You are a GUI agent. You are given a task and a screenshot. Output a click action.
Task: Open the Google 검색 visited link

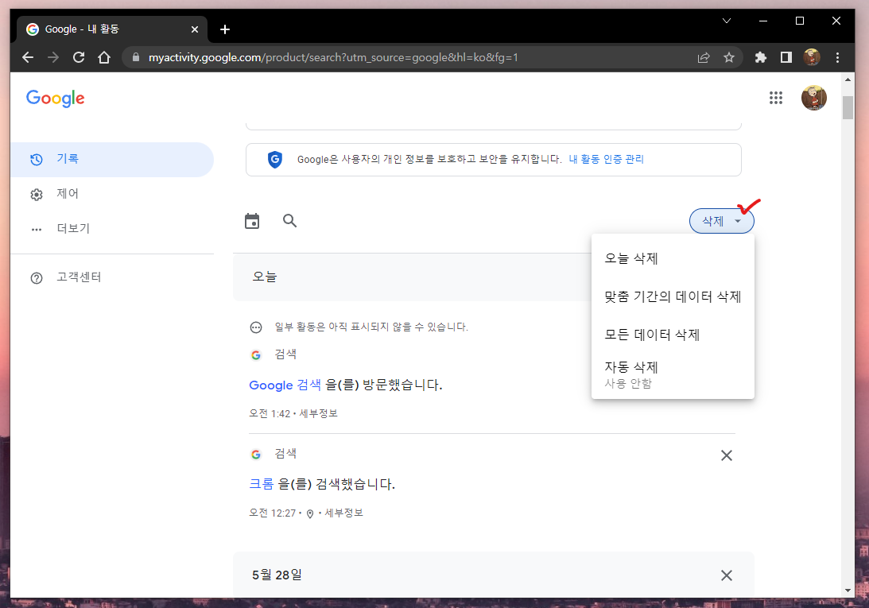(285, 385)
